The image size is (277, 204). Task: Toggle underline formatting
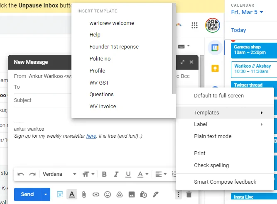128,174
